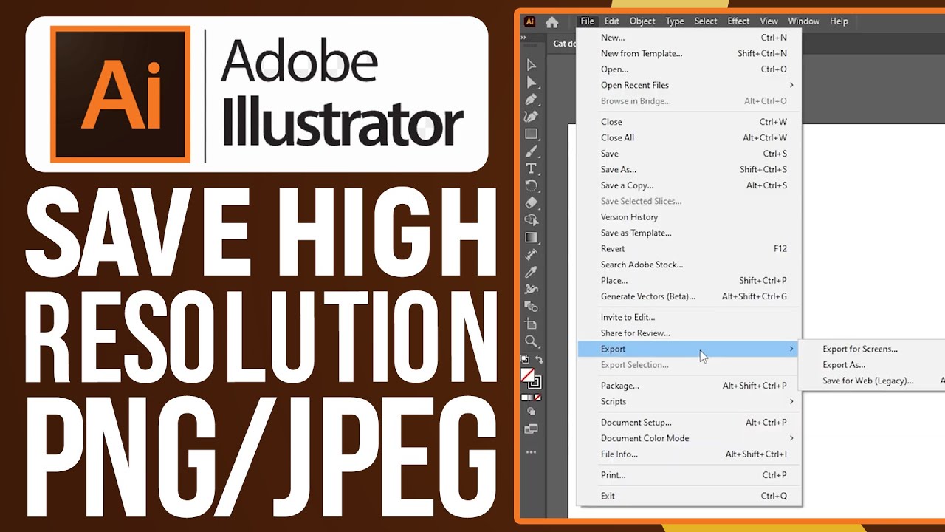Choose Save As... menu entry
945x532 pixels.
pyautogui.click(x=690, y=169)
